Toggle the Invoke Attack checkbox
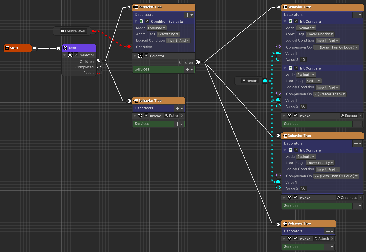This screenshot has height=252, width=366. coord(296,239)
